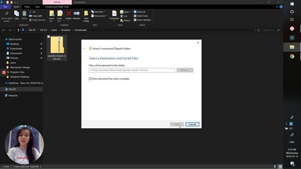The height and width of the screenshot is (169, 301).
Task: Click the Paste ribbon icon
Action: click(x=24, y=15)
